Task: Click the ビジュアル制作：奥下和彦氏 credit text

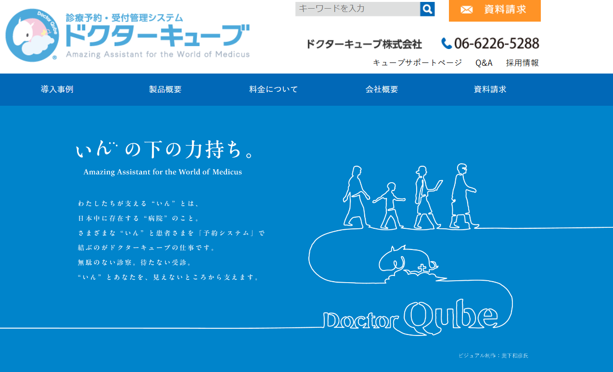Action: pos(493,356)
